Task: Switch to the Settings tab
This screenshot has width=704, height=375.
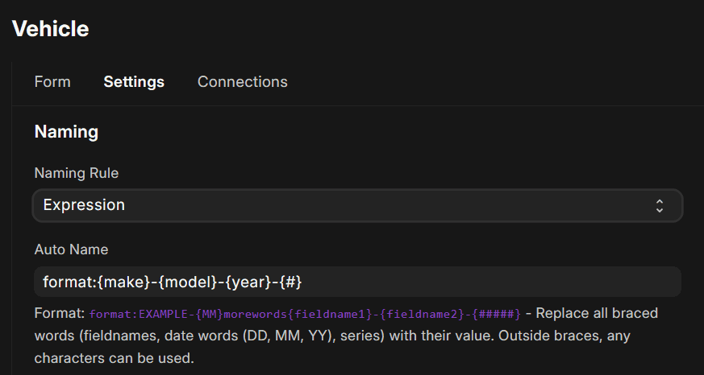Action: [134, 82]
